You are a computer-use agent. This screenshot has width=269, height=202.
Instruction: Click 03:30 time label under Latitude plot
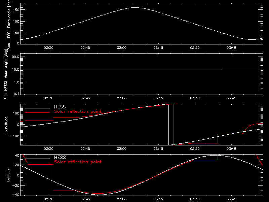coord(195,199)
